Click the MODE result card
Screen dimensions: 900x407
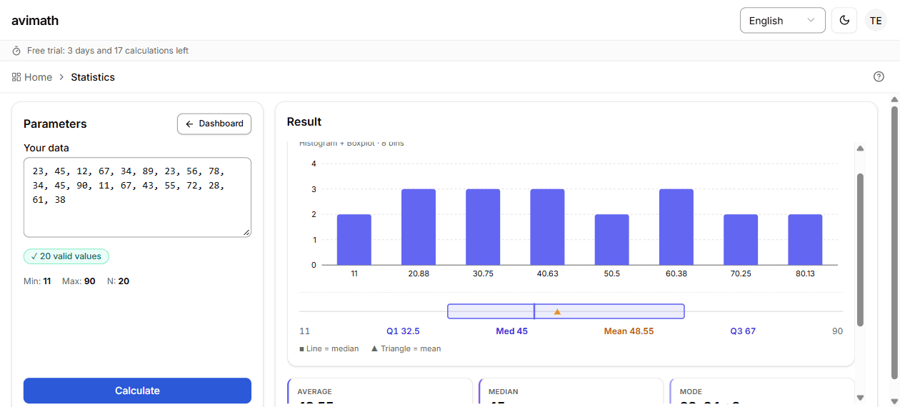(x=762, y=392)
